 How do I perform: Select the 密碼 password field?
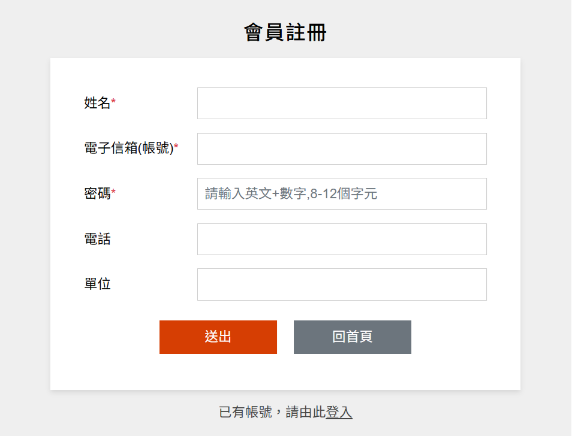[x=342, y=194]
